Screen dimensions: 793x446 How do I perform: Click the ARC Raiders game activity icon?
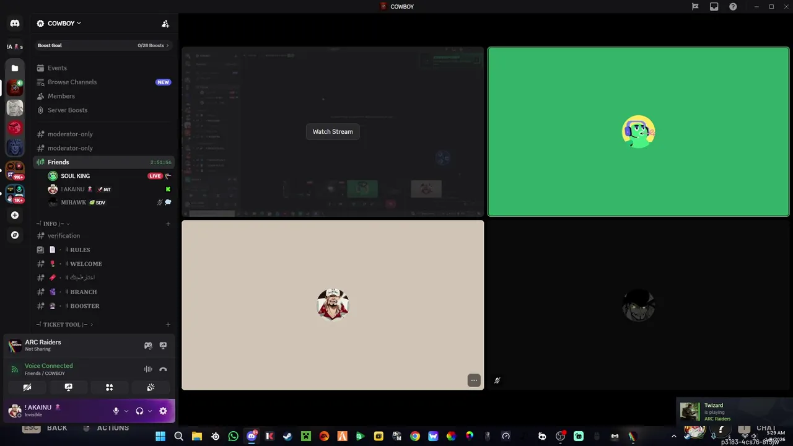point(15,346)
